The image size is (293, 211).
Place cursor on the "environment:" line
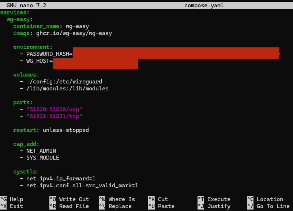[x=33, y=47]
